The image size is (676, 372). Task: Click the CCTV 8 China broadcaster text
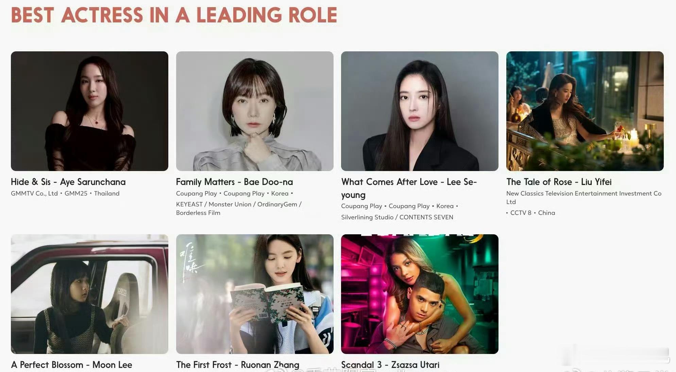click(x=531, y=213)
